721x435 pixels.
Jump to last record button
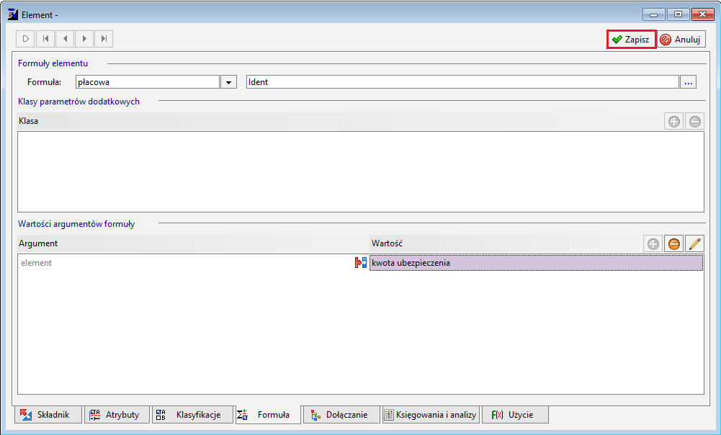click(104, 39)
